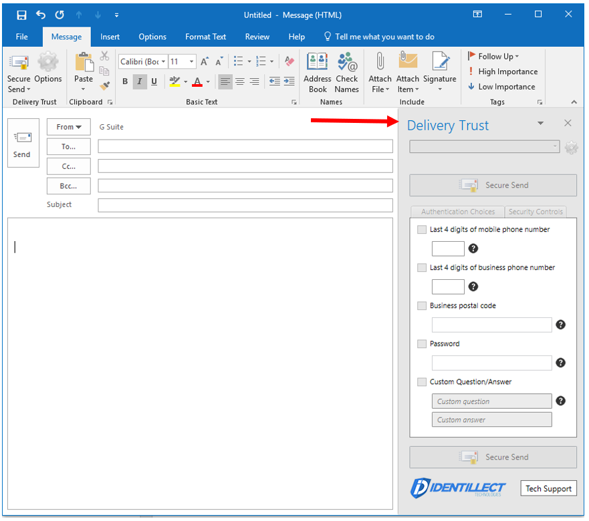The width and height of the screenshot is (589, 521).
Task: Click the Save icon in title bar
Action: click(21, 15)
